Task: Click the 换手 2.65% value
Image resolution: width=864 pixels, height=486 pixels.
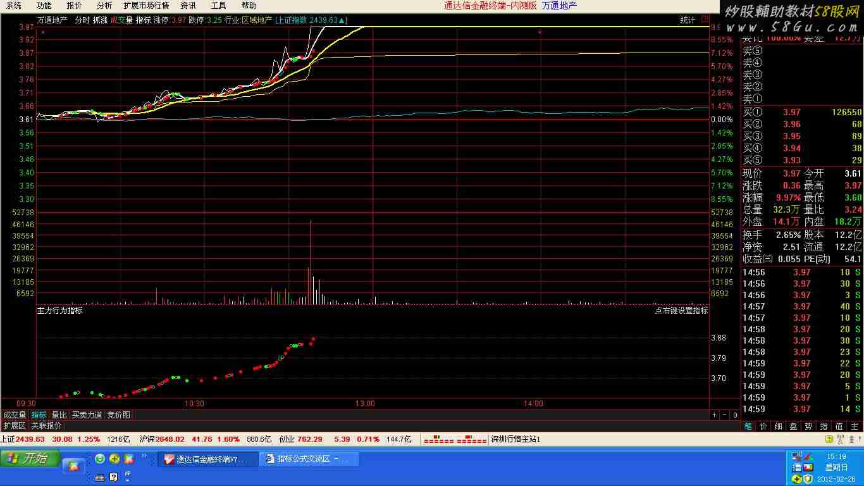Action: (788, 235)
